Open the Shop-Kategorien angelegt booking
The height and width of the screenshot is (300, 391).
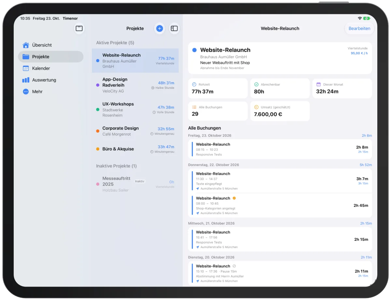click(x=280, y=205)
